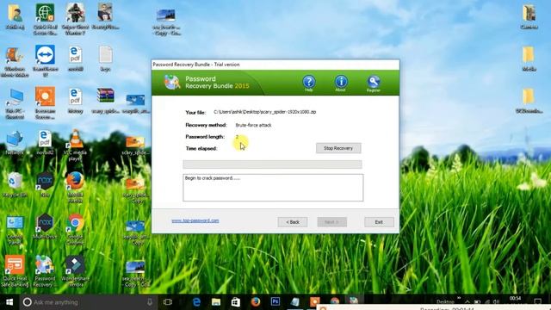Select the Control Panel desktop icon
Viewport: 551px width, 310px height.
pyautogui.click(x=15, y=230)
